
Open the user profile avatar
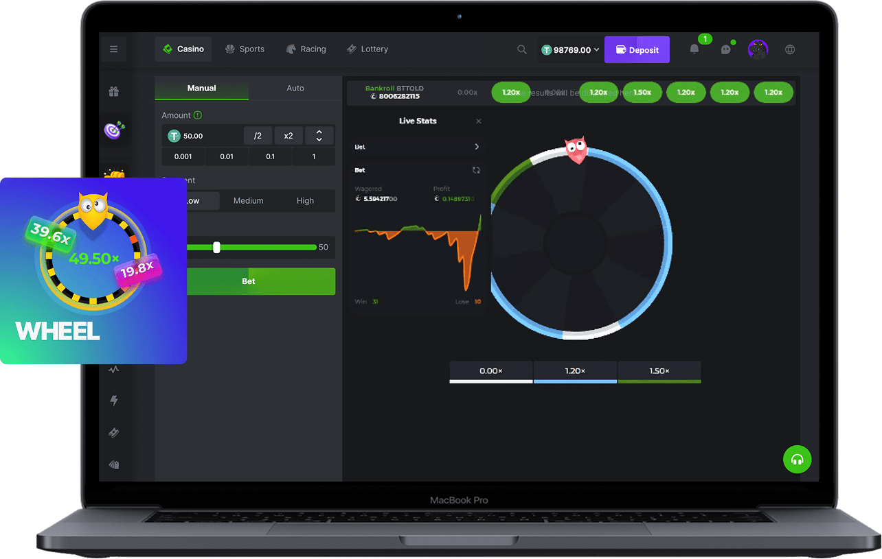click(758, 49)
